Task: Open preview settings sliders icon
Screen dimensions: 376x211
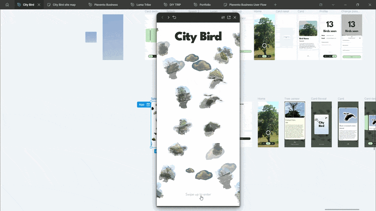Action: click(223, 17)
